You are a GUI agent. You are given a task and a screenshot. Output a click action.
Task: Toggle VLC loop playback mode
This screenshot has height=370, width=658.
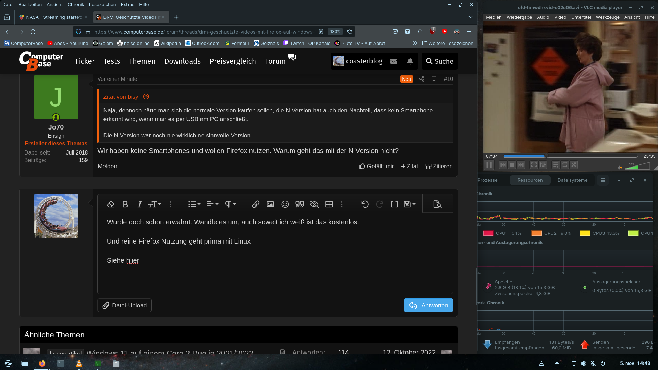click(565, 165)
